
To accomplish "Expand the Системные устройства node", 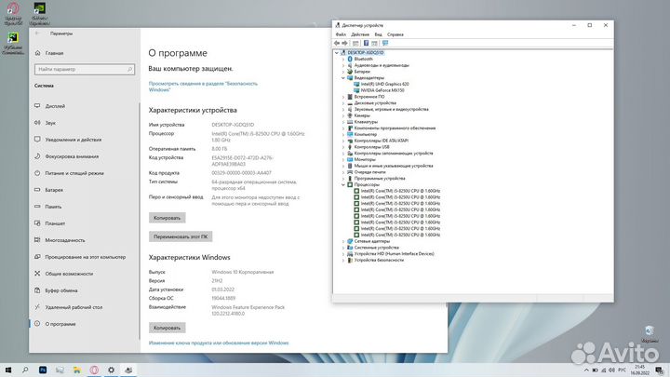I will [343, 248].
